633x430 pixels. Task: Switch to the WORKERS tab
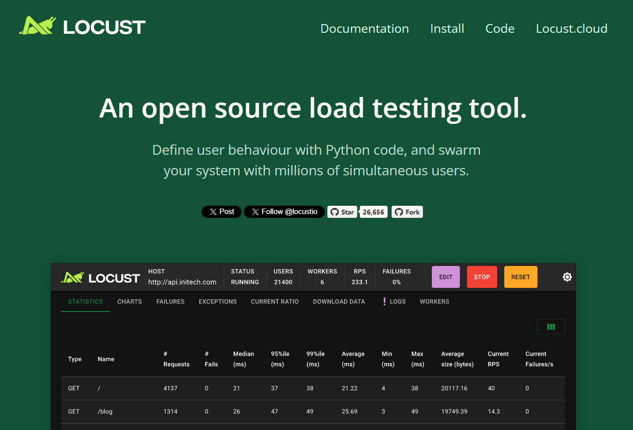[x=434, y=302]
